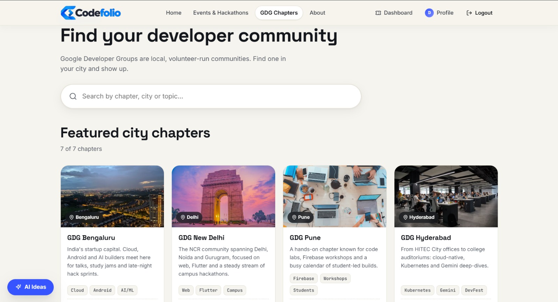The image size is (558, 302).
Task: Select the AI/ML tag
Action: (127, 290)
